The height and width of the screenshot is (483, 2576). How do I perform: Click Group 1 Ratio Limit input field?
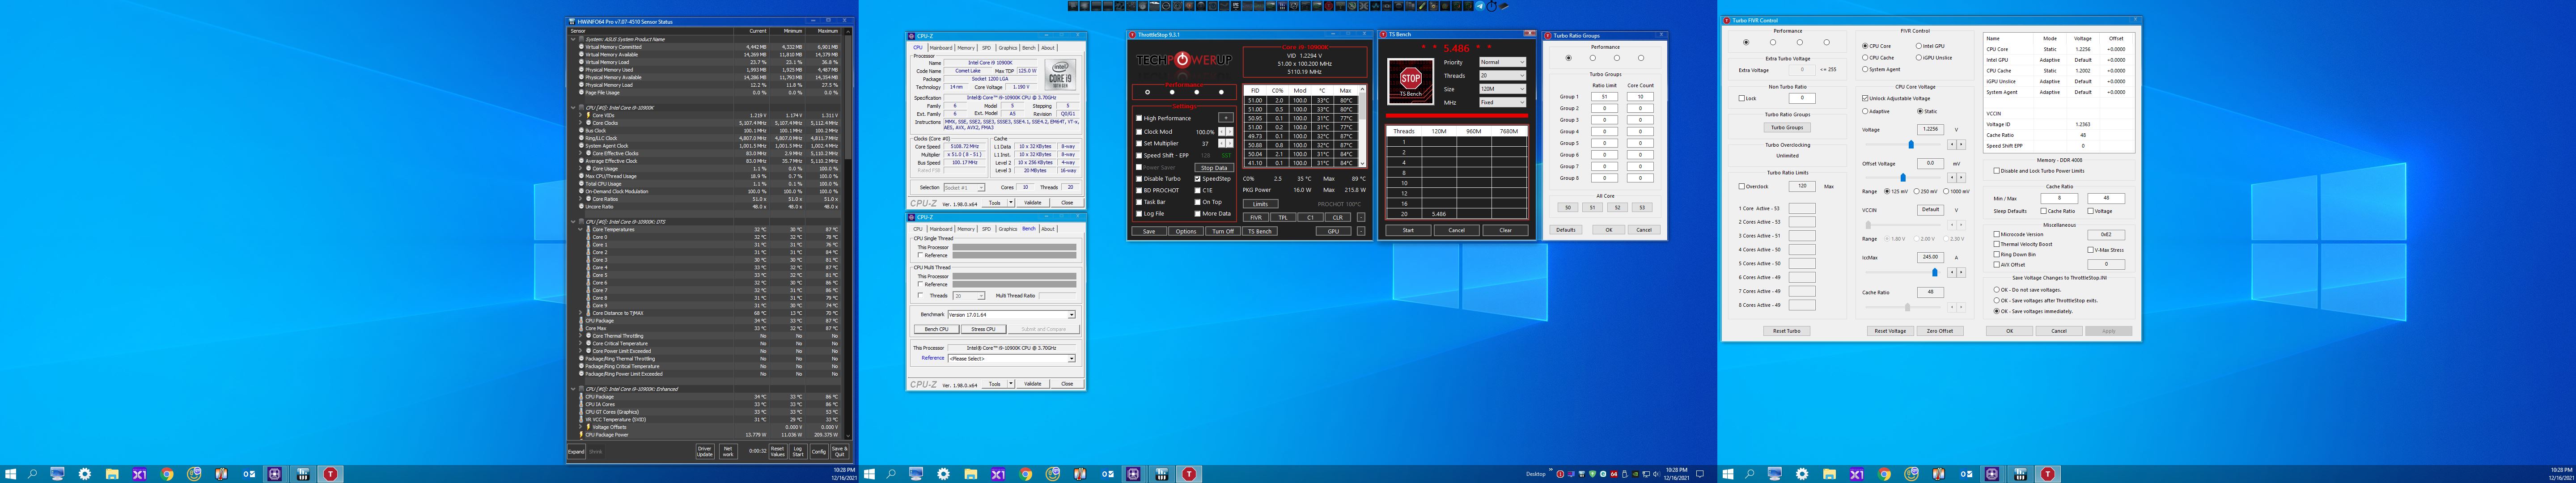(x=1604, y=97)
